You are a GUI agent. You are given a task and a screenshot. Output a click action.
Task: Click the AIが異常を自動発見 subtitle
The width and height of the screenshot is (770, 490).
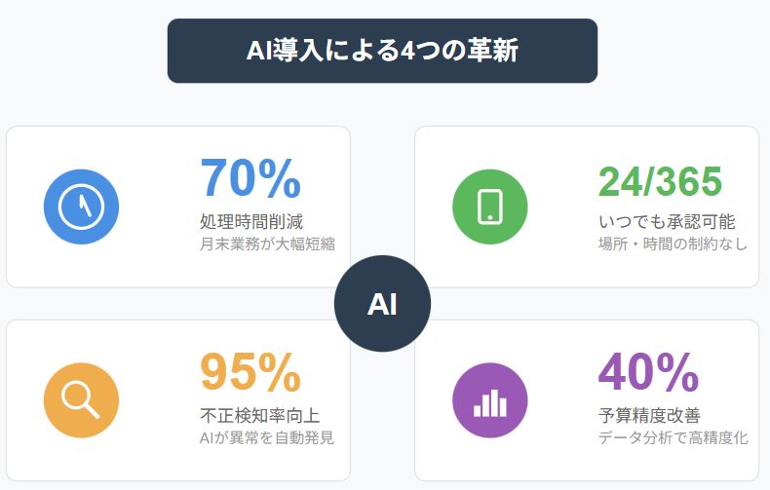tap(267, 437)
